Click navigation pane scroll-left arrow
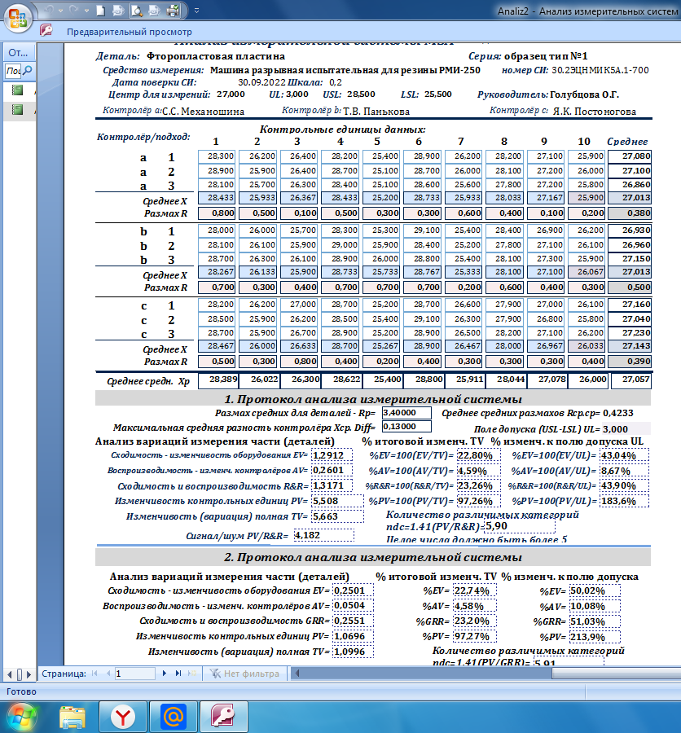The image size is (681, 733). (x=9, y=674)
